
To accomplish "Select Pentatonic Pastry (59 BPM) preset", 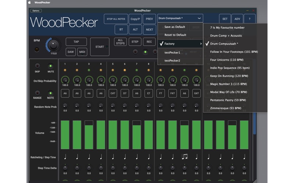I will pyautogui.click(x=235, y=100).
